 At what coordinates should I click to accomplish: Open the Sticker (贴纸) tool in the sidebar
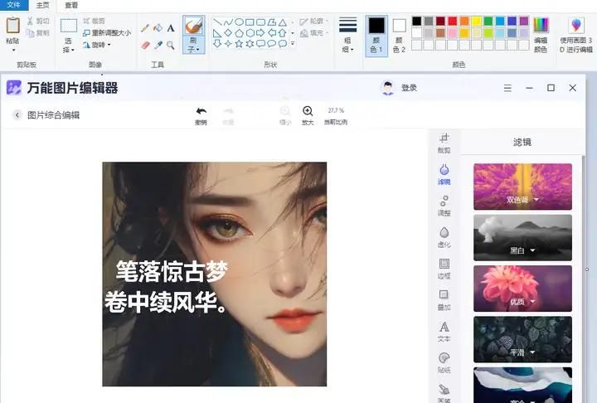[444, 362]
